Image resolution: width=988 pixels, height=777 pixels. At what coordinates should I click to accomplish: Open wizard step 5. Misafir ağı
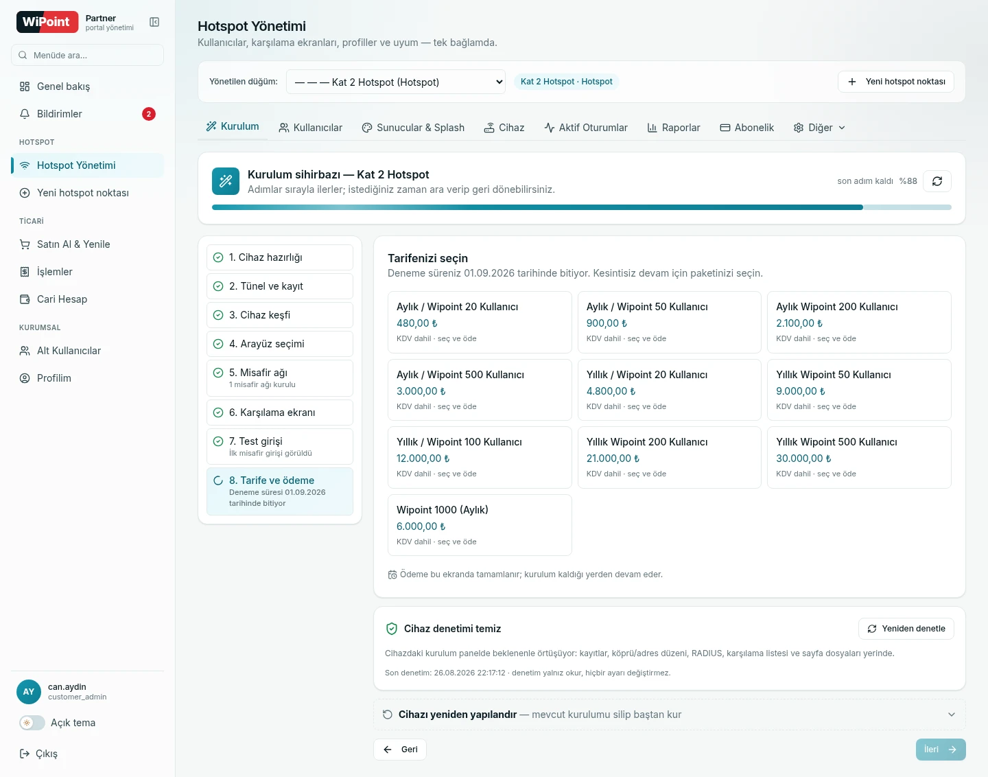coord(280,378)
